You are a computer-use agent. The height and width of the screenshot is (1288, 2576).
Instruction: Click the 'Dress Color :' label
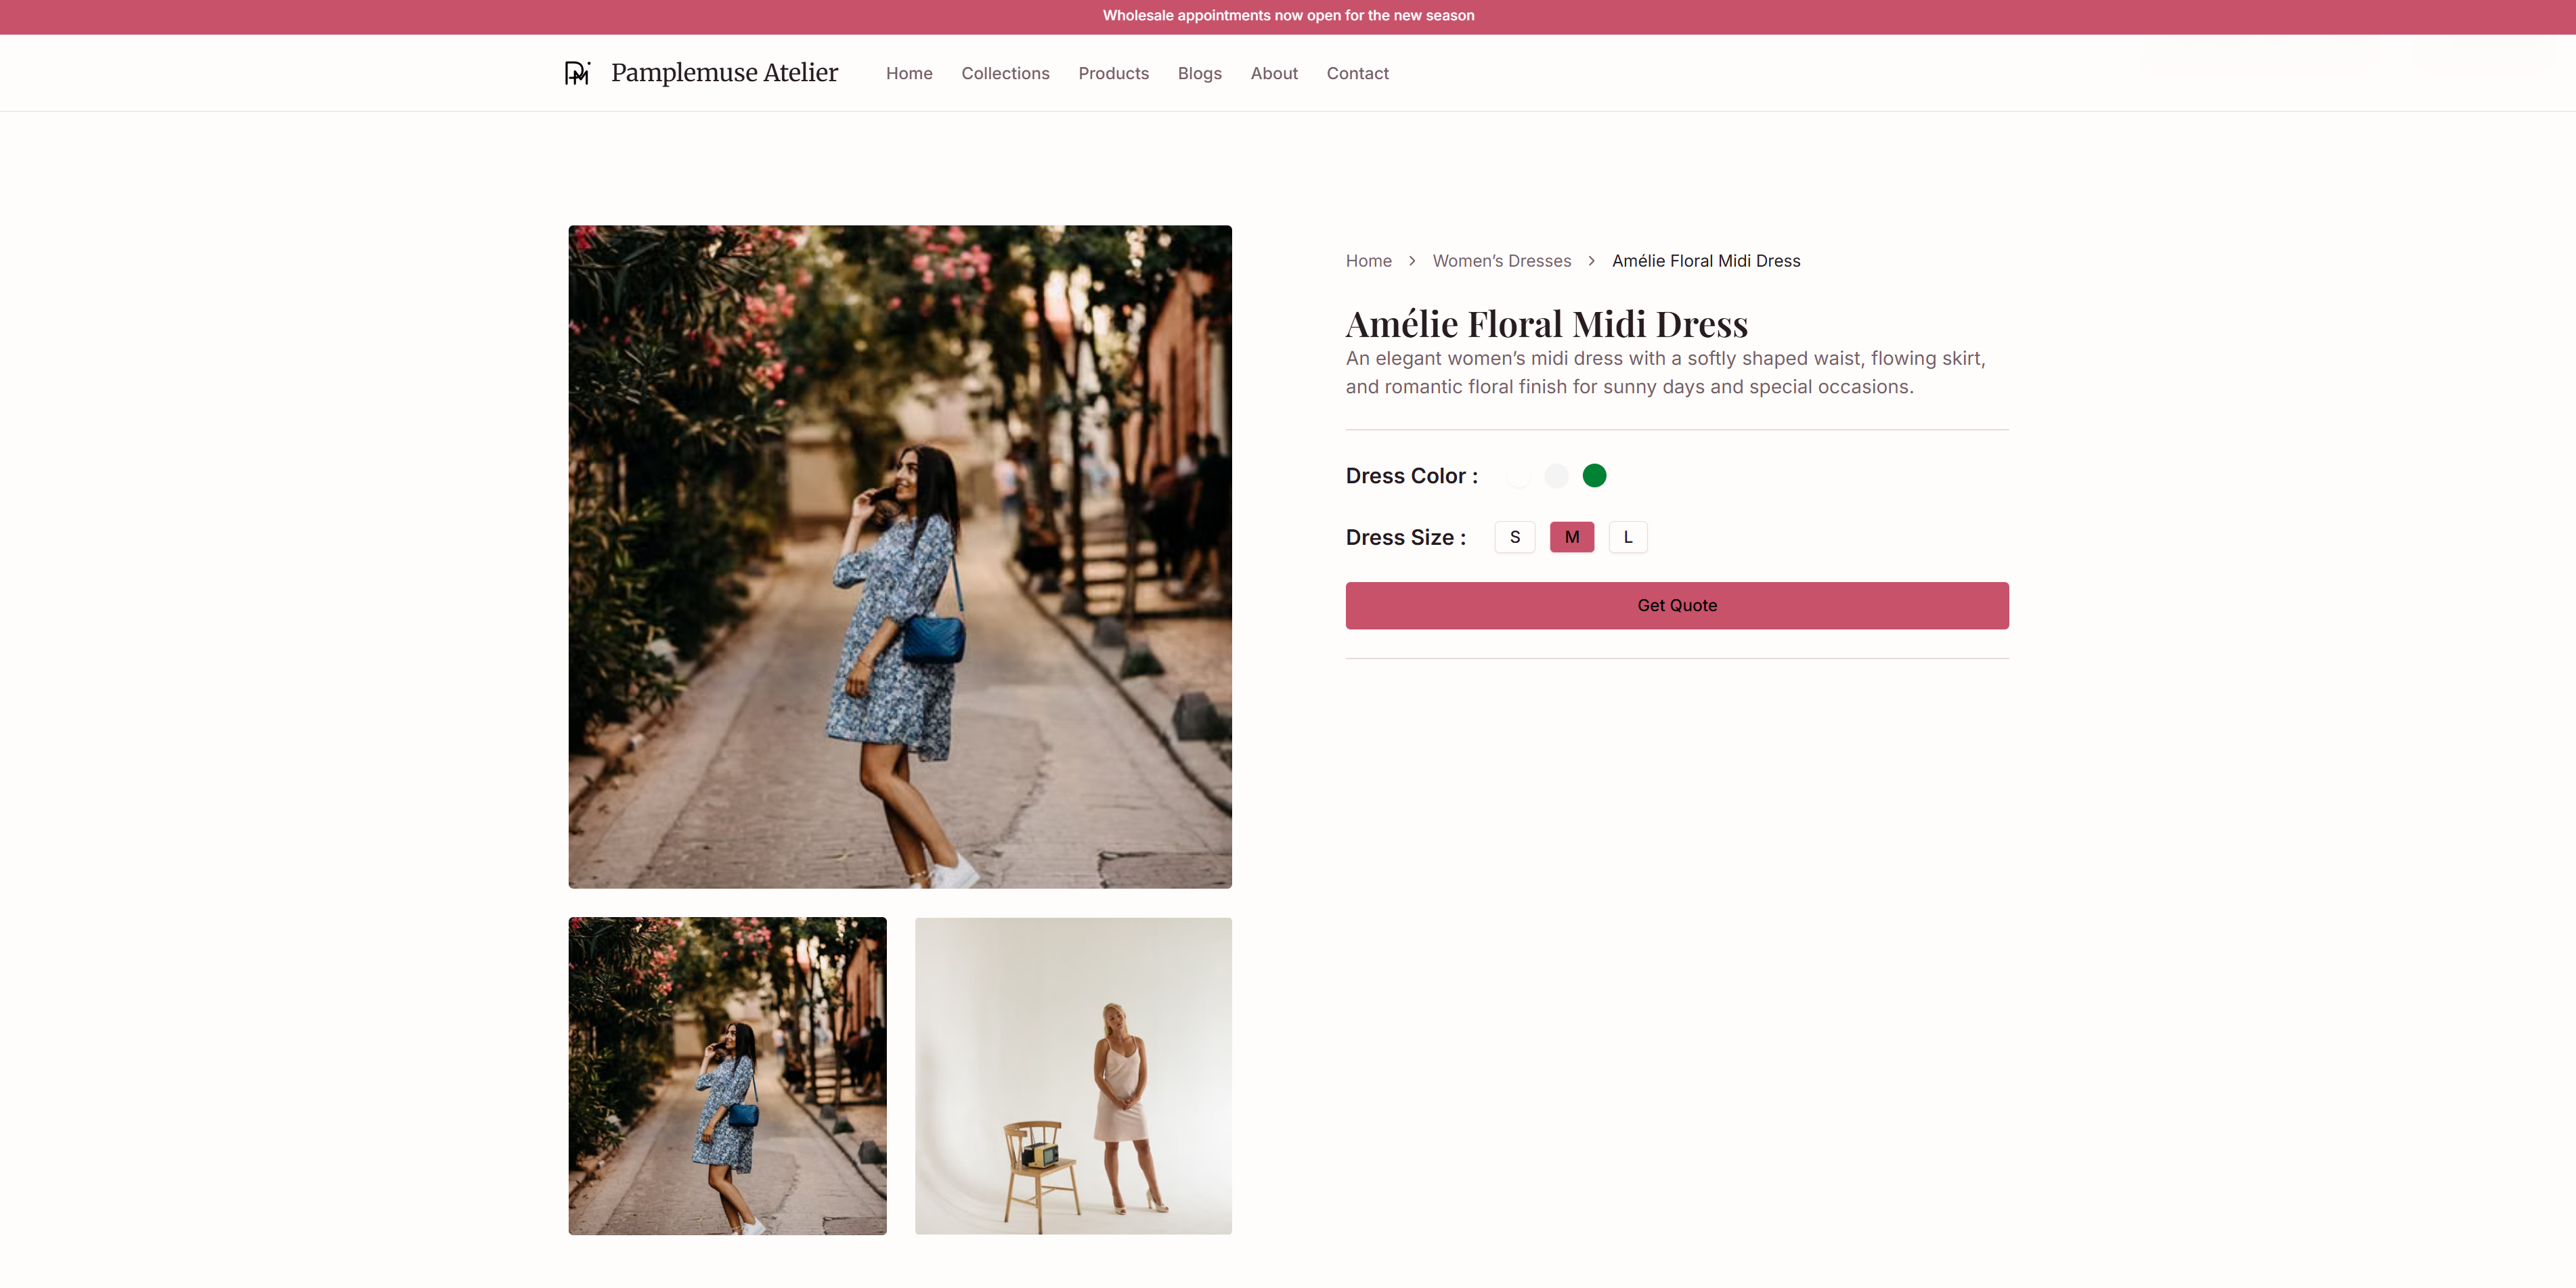click(1411, 476)
